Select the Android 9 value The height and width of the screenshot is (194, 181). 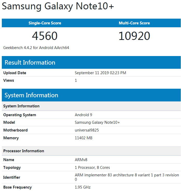click(83, 115)
